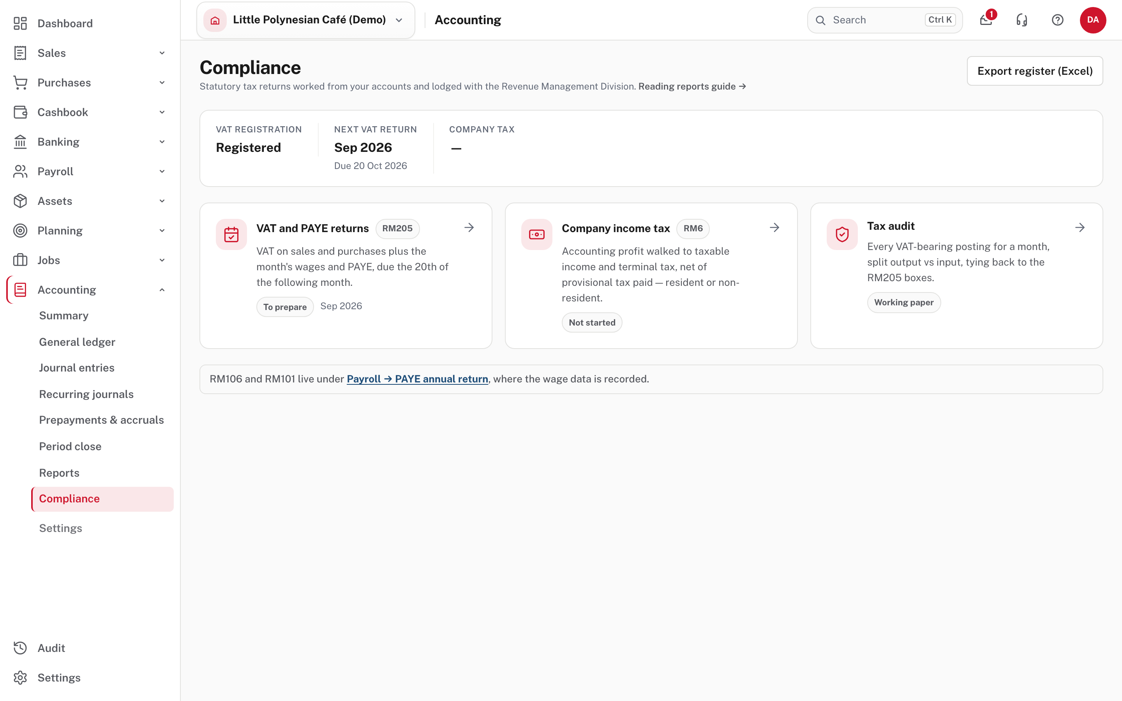Click the Payroll people icon

click(x=20, y=171)
